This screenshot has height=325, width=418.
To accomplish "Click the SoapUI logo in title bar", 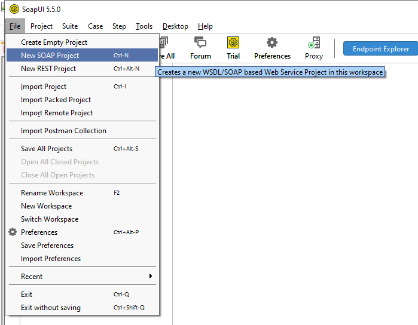I will [x=14, y=9].
